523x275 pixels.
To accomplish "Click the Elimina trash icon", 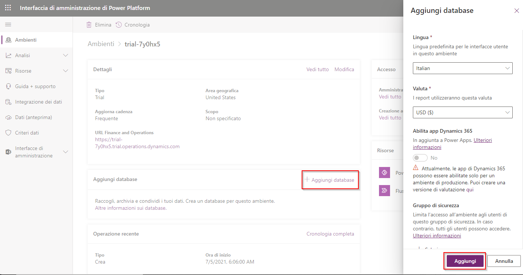I will (89, 25).
